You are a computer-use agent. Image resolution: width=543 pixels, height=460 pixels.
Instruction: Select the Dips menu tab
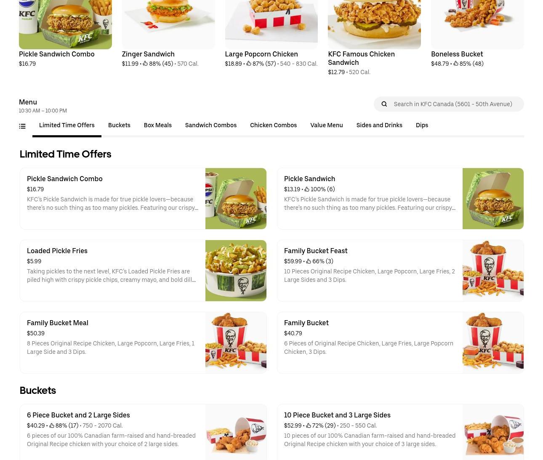click(x=422, y=125)
